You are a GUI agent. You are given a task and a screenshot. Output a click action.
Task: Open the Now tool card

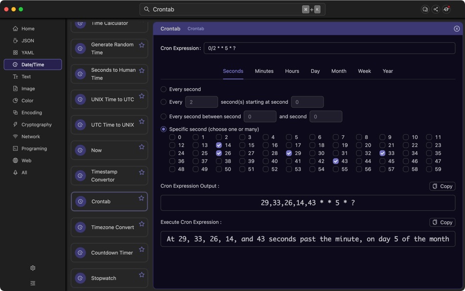tap(110, 150)
